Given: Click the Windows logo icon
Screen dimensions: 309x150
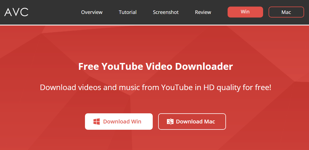Looking at the screenshot, I should (96, 122).
